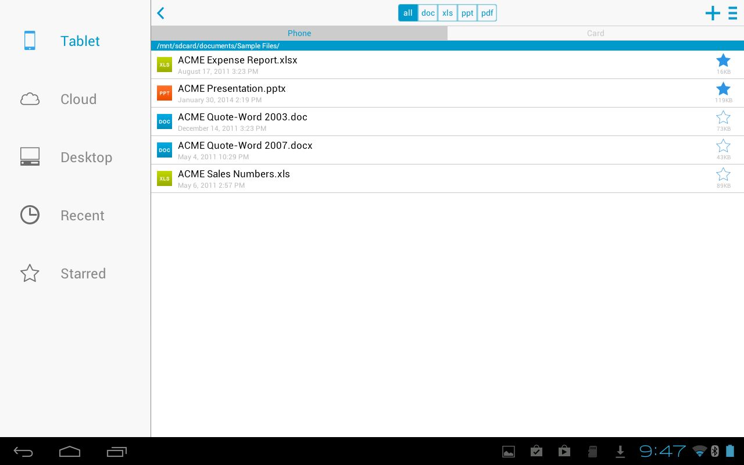Click the Desktop icon in the sidebar
744x465 pixels.
pos(30,157)
